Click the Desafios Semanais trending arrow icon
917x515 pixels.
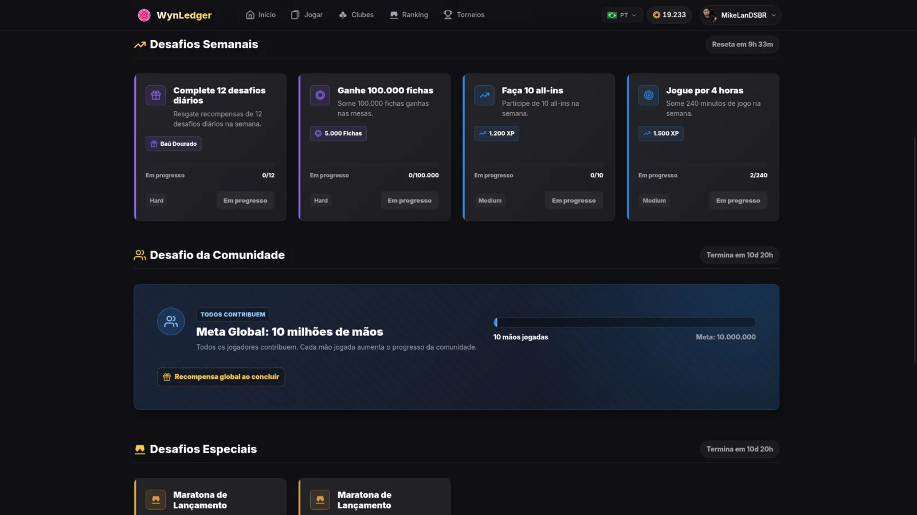pyautogui.click(x=140, y=45)
